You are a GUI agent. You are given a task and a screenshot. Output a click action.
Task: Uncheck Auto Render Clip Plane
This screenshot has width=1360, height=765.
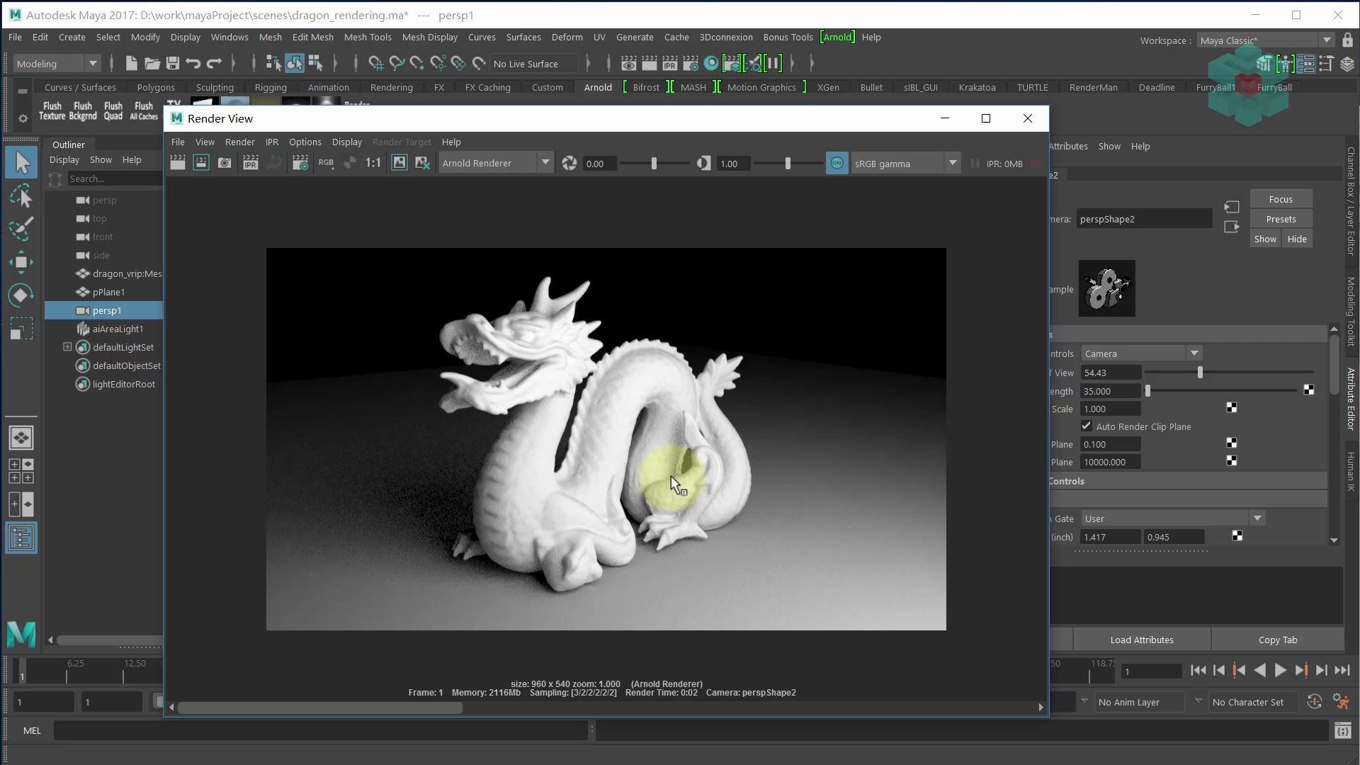click(1087, 426)
